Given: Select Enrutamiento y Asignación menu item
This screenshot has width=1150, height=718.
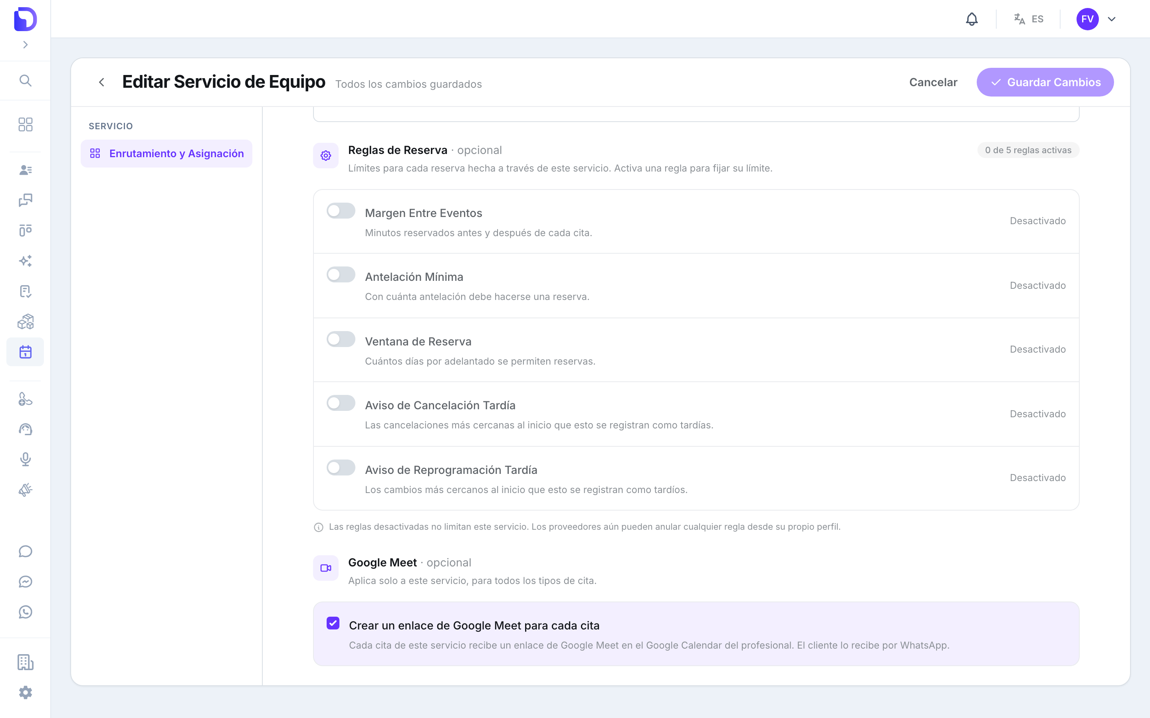Looking at the screenshot, I should [x=167, y=154].
